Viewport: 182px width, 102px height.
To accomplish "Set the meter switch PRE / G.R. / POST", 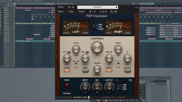I will click(x=94, y=27).
